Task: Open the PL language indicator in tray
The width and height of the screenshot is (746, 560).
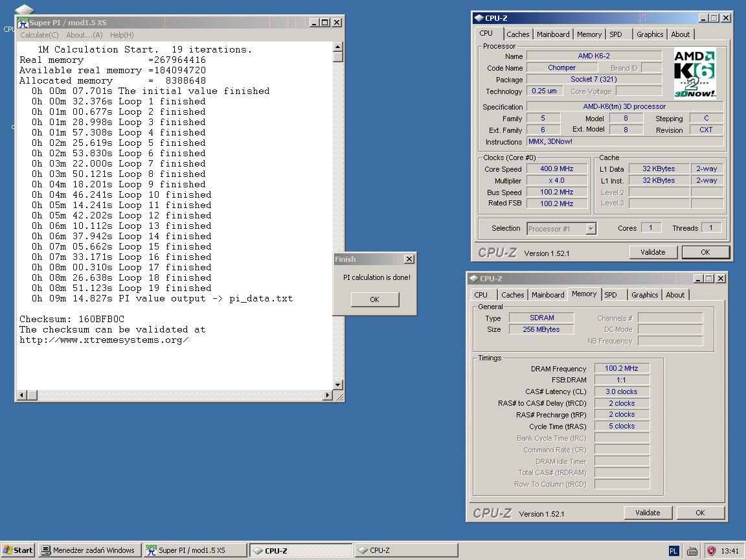Action: [x=673, y=551]
